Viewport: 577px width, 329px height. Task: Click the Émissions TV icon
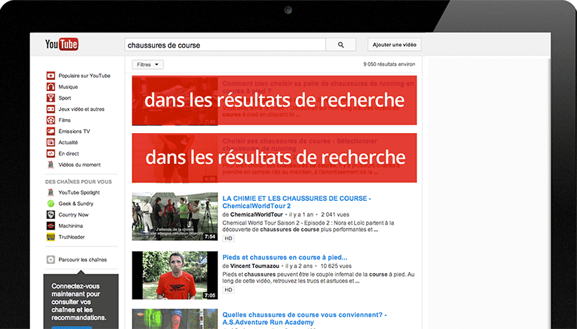[50, 131]
